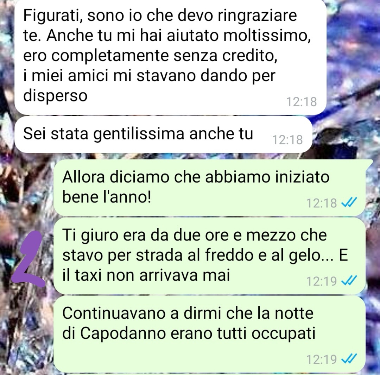Select the "Figurati, sono io che devo ringraziare" message
The height and width of the screenshot is (375, 380).
(x=170, y=57)
